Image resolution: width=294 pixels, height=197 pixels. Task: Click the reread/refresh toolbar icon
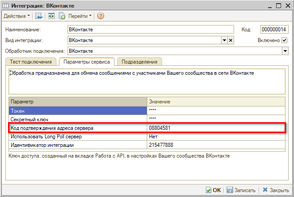pyautogui.click(x=51, y=16)
